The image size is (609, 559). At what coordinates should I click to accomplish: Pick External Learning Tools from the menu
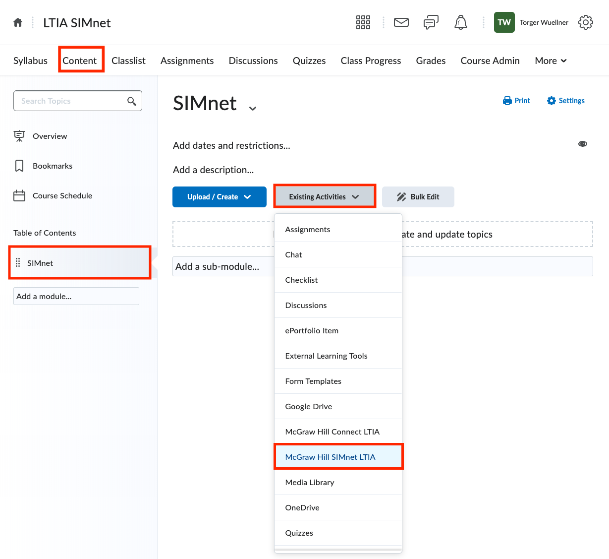338,356
